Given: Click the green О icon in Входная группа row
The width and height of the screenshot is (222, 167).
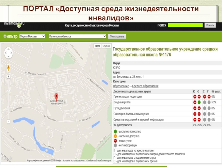Looking at the screenshot, I should point(199,102).
